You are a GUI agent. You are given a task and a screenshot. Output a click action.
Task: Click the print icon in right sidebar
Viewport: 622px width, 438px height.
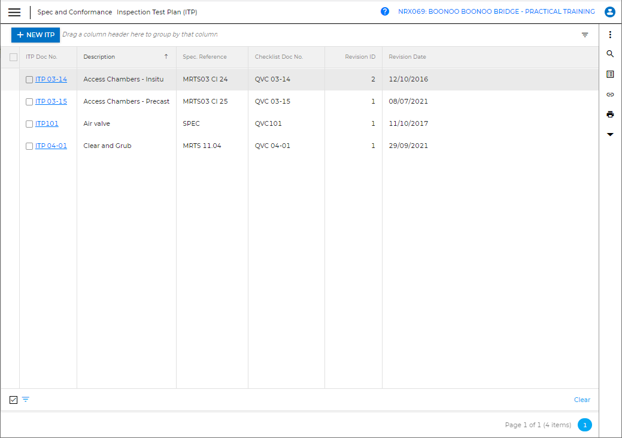pyautogui.click(x=610, y=114)
